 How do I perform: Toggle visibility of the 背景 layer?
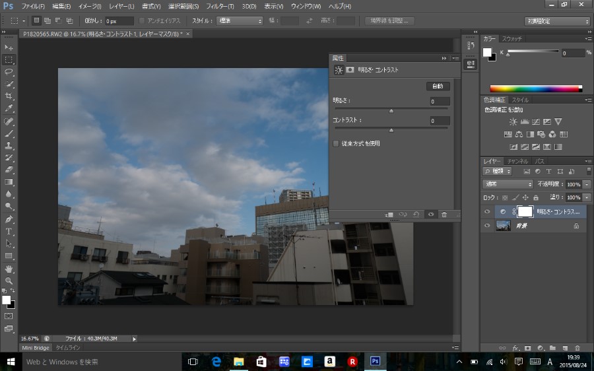[x=487, y=226]
